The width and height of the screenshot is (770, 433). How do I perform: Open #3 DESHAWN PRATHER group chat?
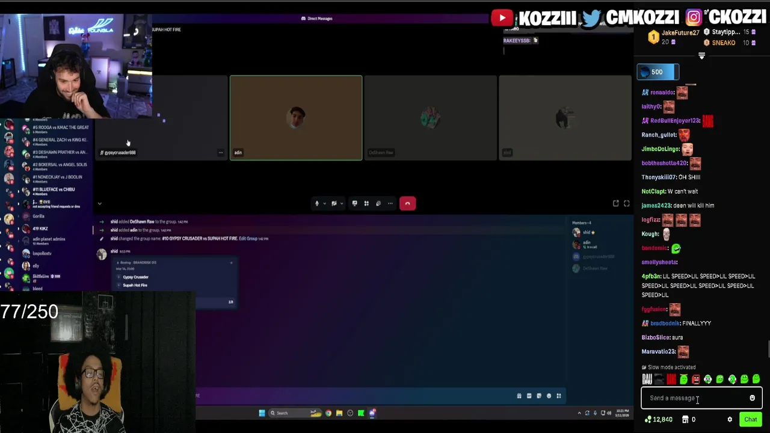pyautogui.click(x=55, y=154)
